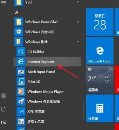119x130 pixels.
Task: Click the Math Input Panel icon
Action: 21,71
